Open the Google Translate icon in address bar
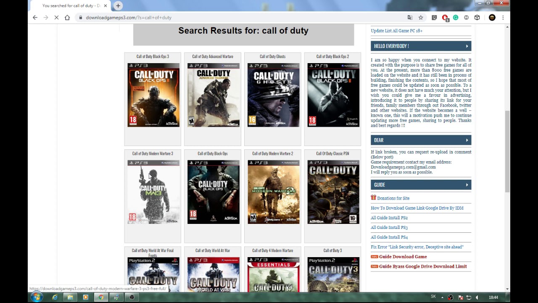Screen dimensions: 538x303 click(x=410, y=18)
